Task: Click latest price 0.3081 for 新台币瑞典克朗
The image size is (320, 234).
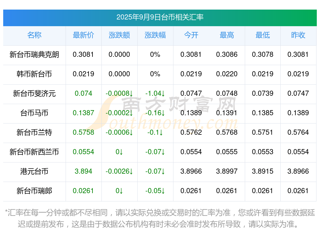Action: click(83, 54)
